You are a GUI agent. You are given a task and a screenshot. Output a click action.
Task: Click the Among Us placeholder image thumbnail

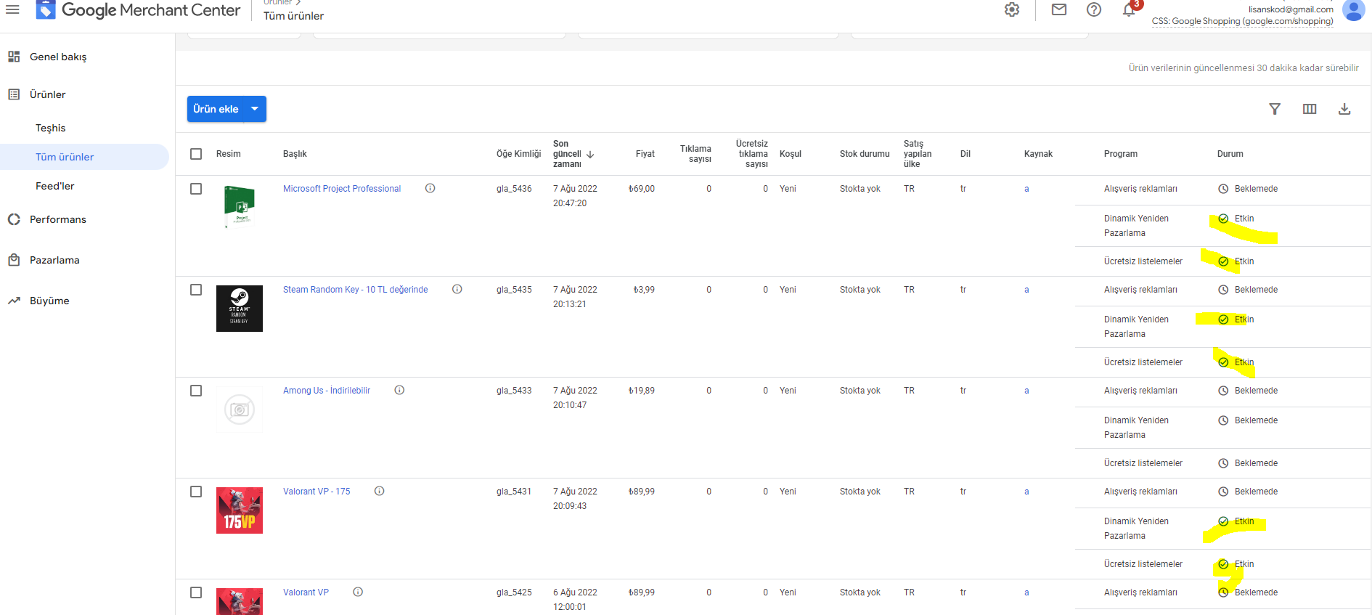pos(240,410)
